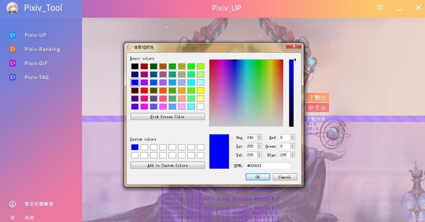This screenshot has height=222, width=425.
Task: Decrease Blue value with down arrow
Action: click(292, 156)
